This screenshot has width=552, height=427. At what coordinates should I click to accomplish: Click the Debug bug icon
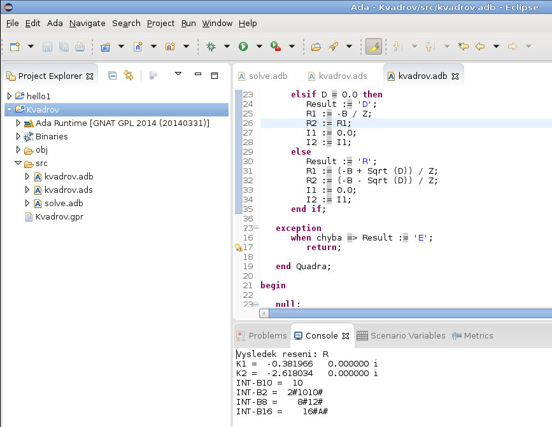coord(211,46)
